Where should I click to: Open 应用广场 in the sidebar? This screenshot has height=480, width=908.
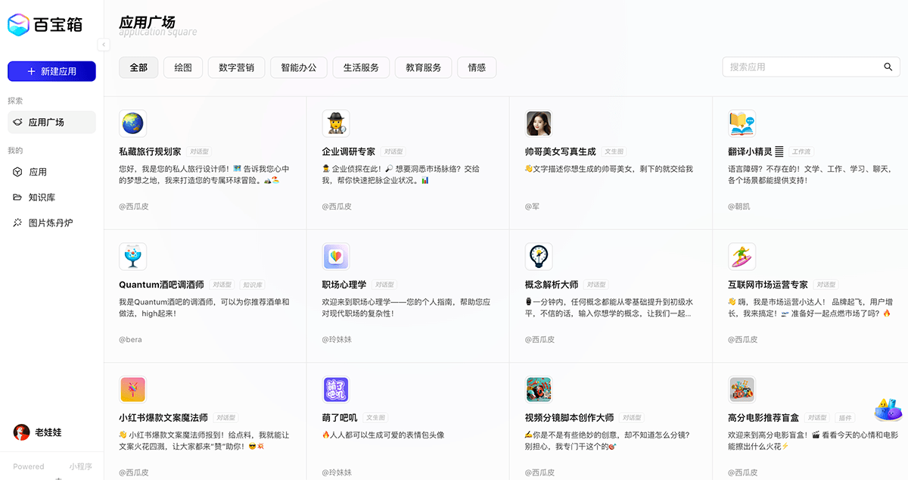[x=51, y=122]
